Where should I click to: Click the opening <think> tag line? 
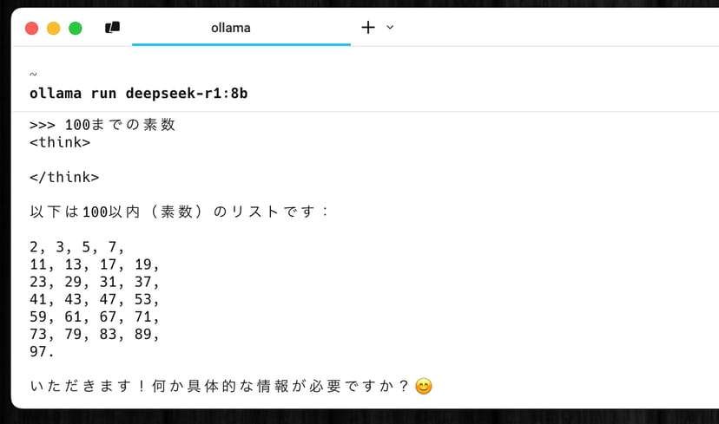pos(60,142)
